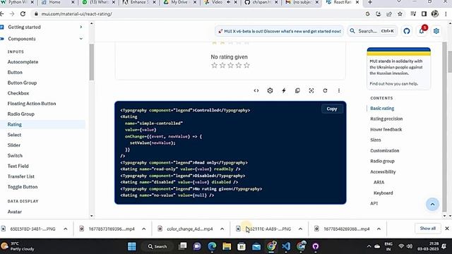Open Chrome tab search dropdown
The image size is (452, 254).
(398, 2)
